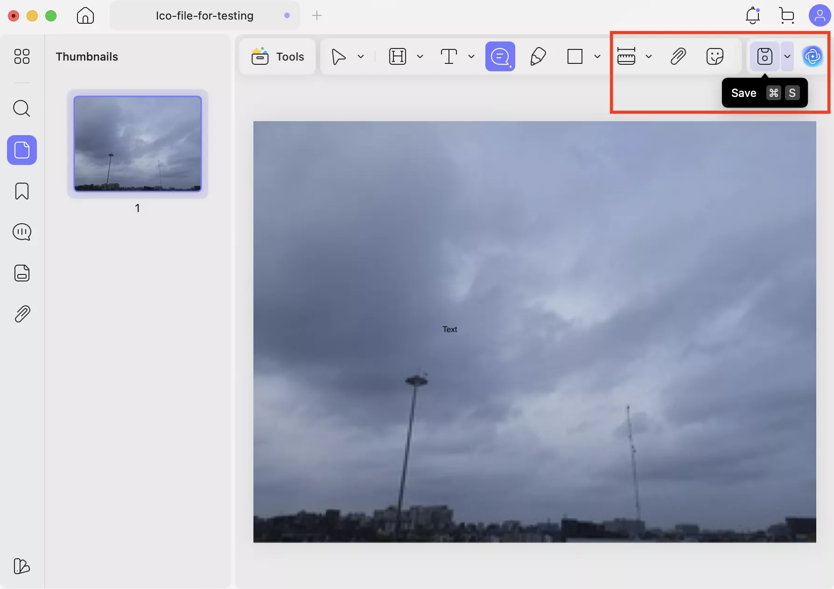Open the Sticker tool
The height and width of the screenshot is (589, 834).
715,56
